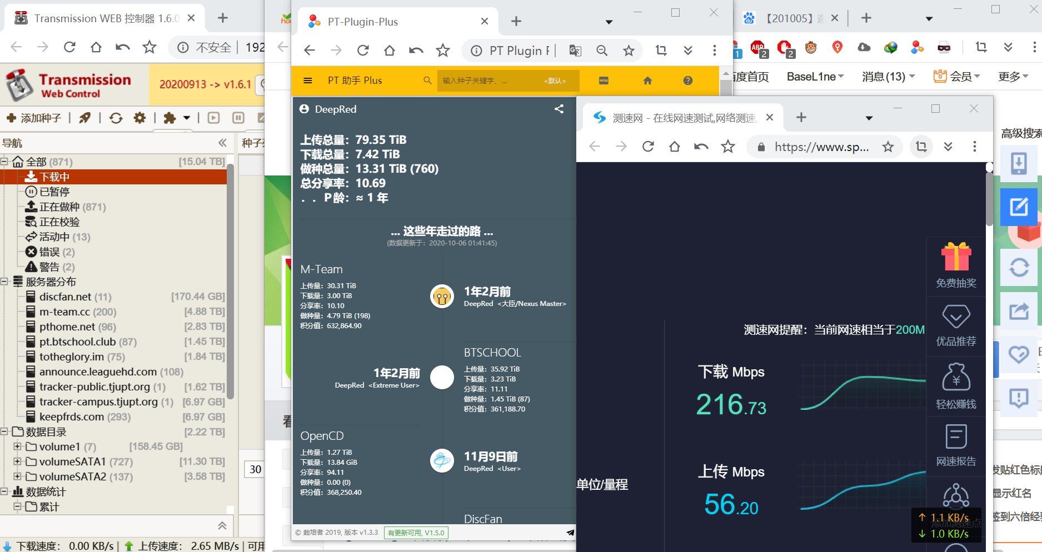Click the 有更新可用, V1.5.0 update link
Viewport: 1042px width, 552px height.
tap(416, 533)
